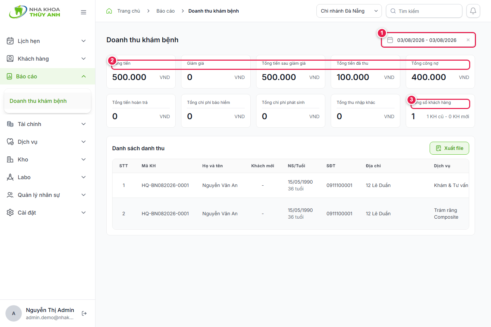Go to Báo cáo breadcrumb link

click(165, 11)
